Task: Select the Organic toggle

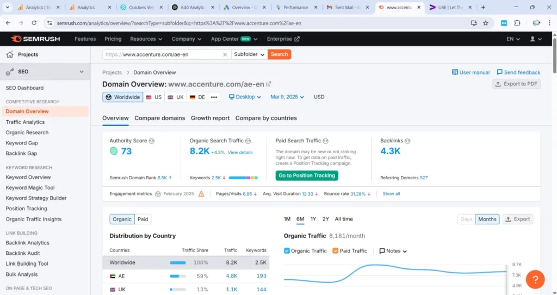Action: pyautogui.click(x=122, y=219)
